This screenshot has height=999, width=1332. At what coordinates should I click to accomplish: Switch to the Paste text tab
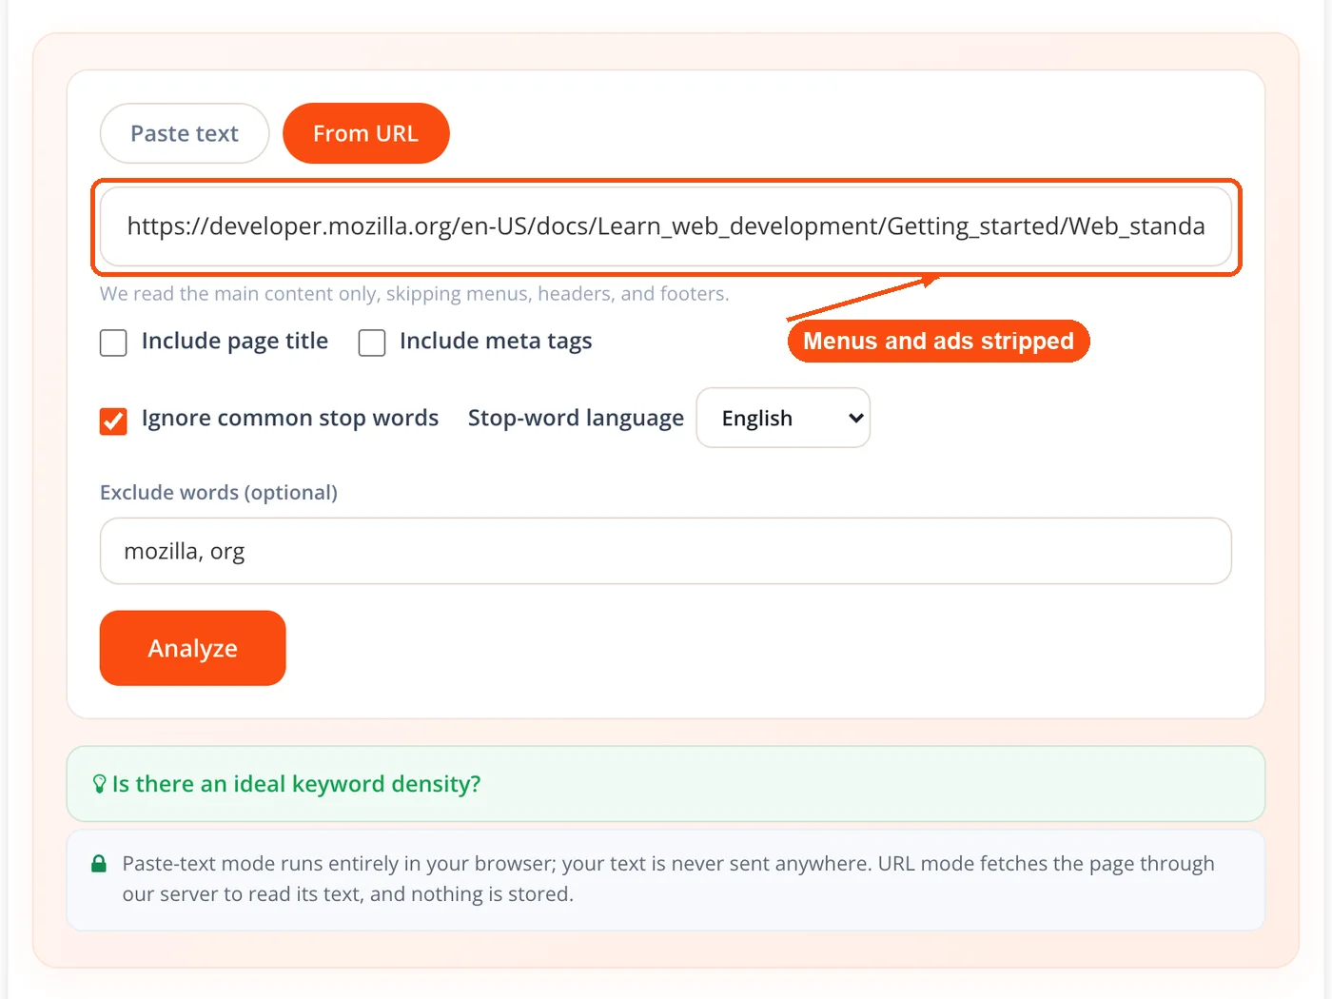pos(185,133)
